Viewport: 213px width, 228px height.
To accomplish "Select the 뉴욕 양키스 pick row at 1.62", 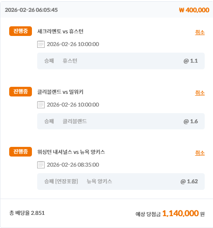I will click(x=121, y=182).
